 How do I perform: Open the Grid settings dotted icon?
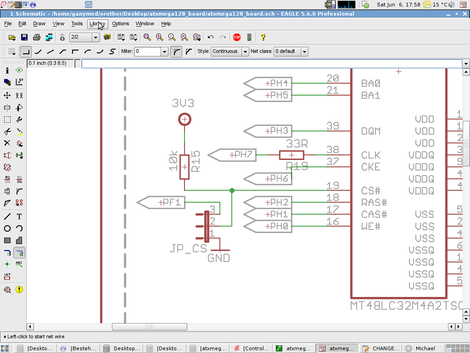12,51
